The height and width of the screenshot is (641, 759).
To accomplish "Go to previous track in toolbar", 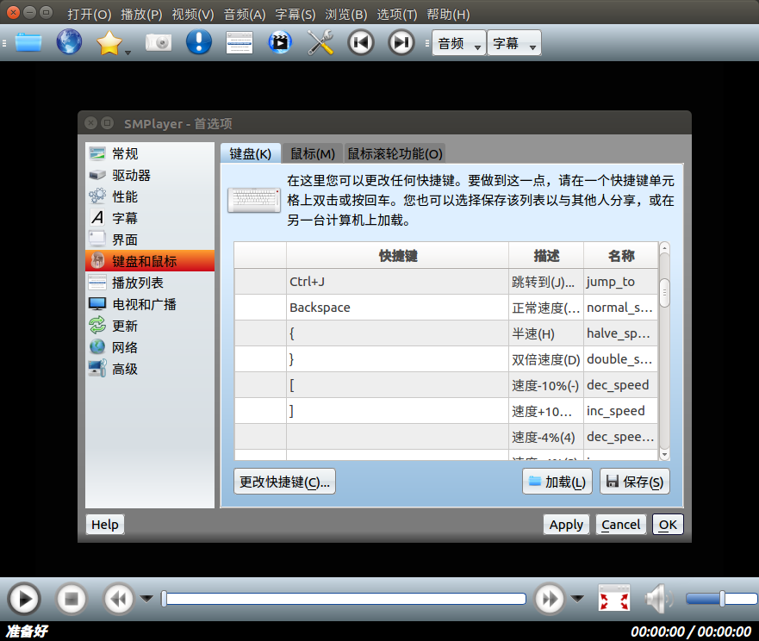I will coord(361,42).
